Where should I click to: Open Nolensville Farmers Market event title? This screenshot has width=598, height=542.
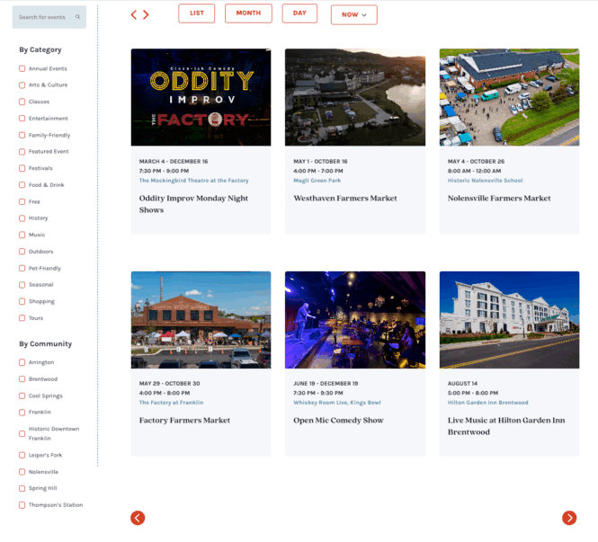coord(499,199)
